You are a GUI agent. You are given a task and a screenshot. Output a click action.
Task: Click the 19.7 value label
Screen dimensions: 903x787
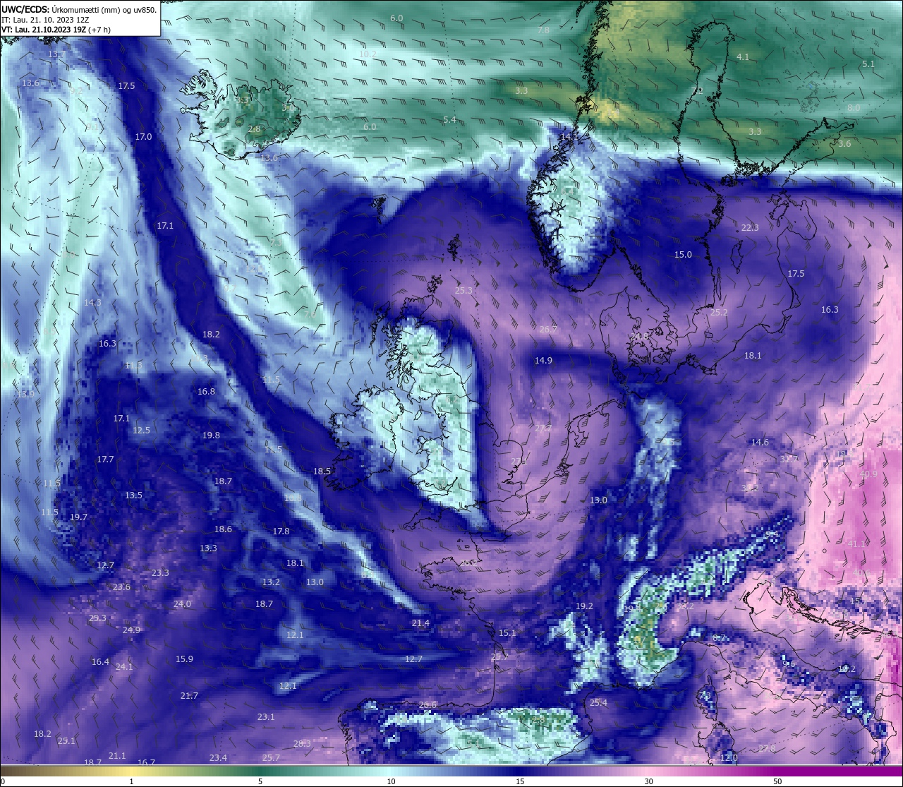79,517
